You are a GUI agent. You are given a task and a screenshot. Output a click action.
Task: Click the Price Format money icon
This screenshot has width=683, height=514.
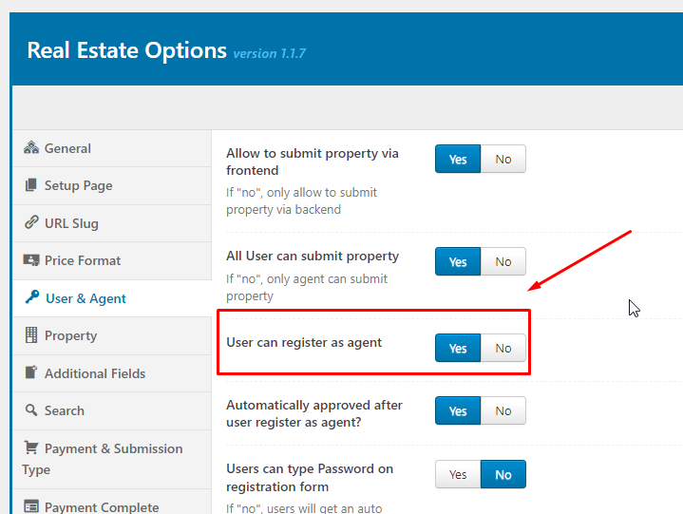point(31,260)
